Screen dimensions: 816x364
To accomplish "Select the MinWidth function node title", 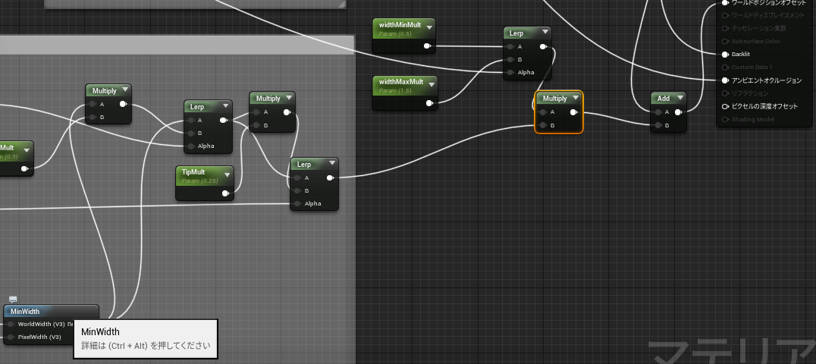I will 25,312.
